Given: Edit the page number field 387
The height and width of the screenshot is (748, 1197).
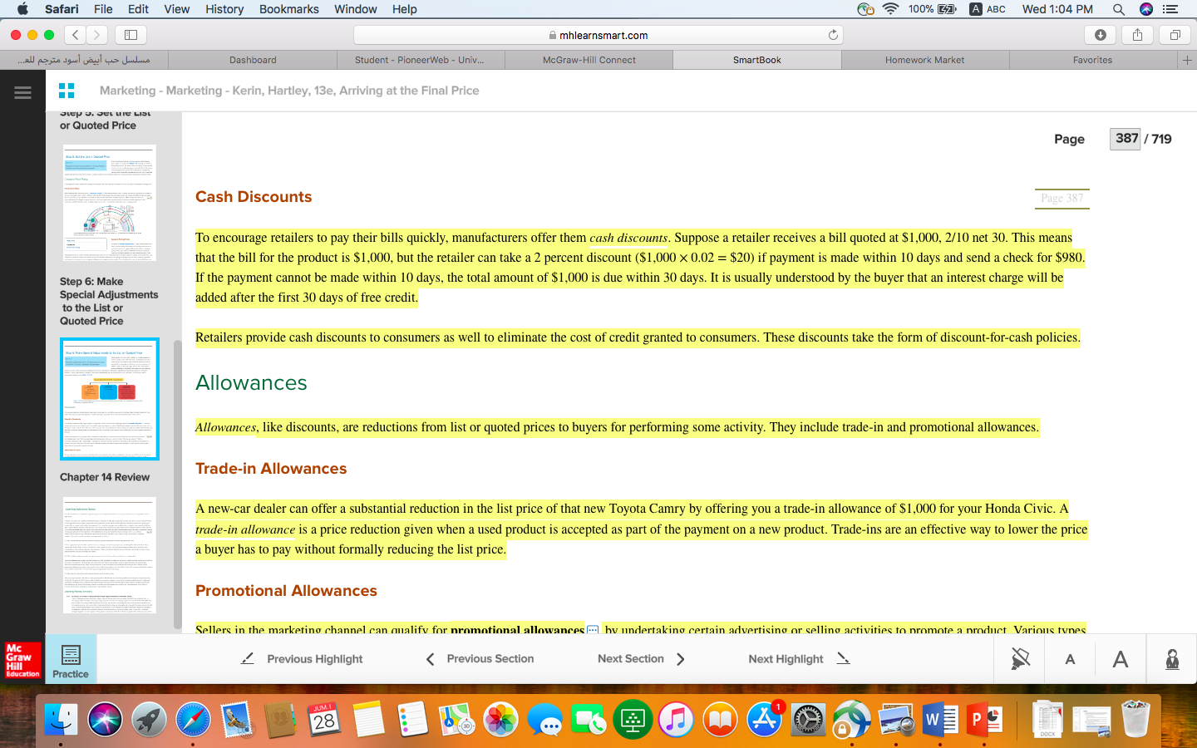Looking at the screenshot, I should pyautogui.click(x=1126, y=139).
